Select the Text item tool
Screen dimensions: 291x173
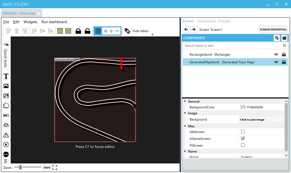tap(6, 76)
